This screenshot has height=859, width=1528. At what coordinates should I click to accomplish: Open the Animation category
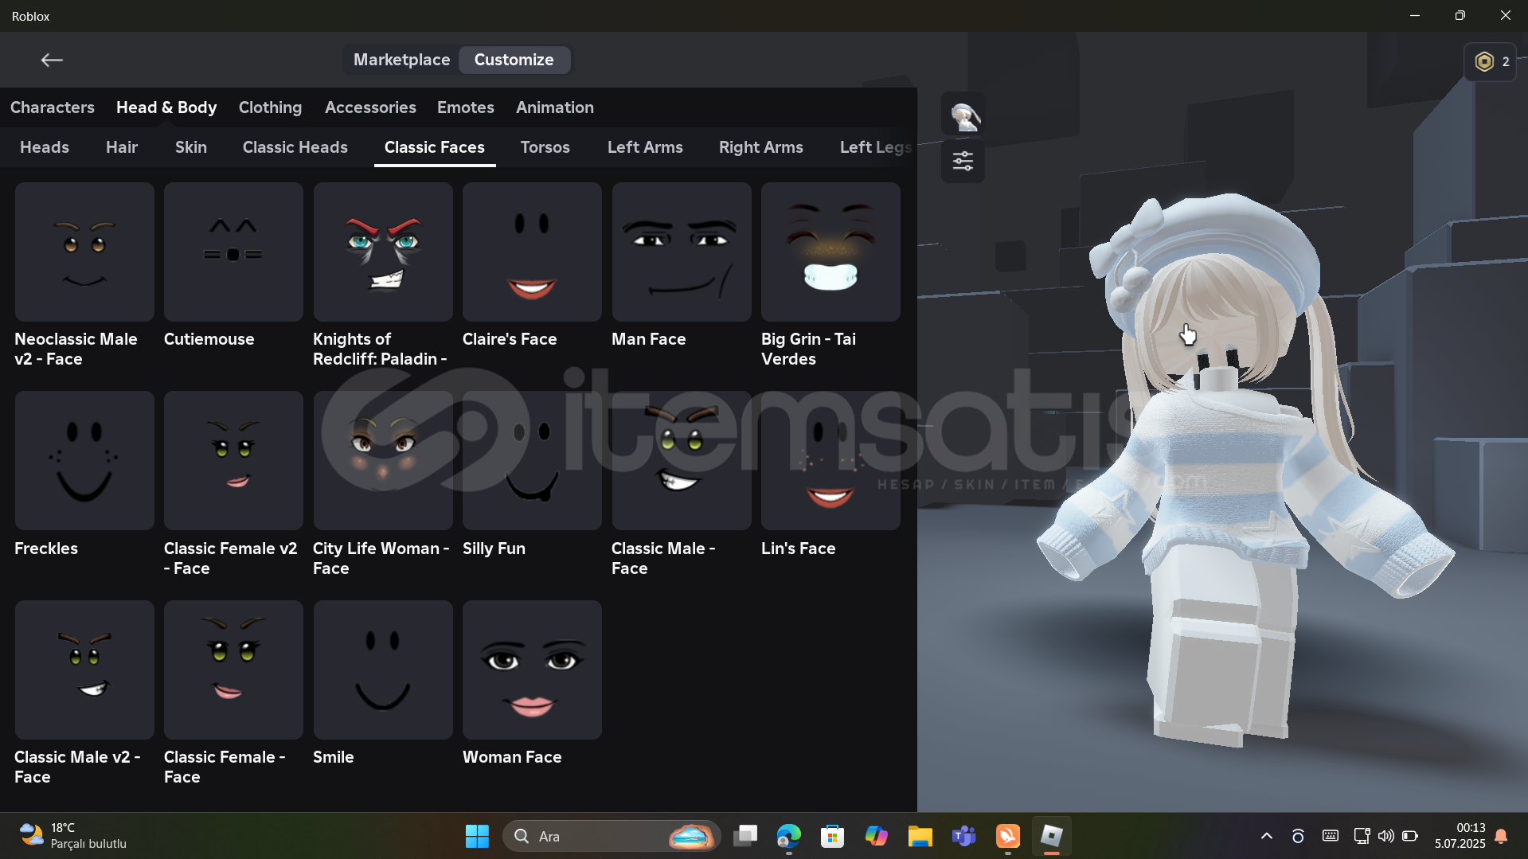point(555,107)
